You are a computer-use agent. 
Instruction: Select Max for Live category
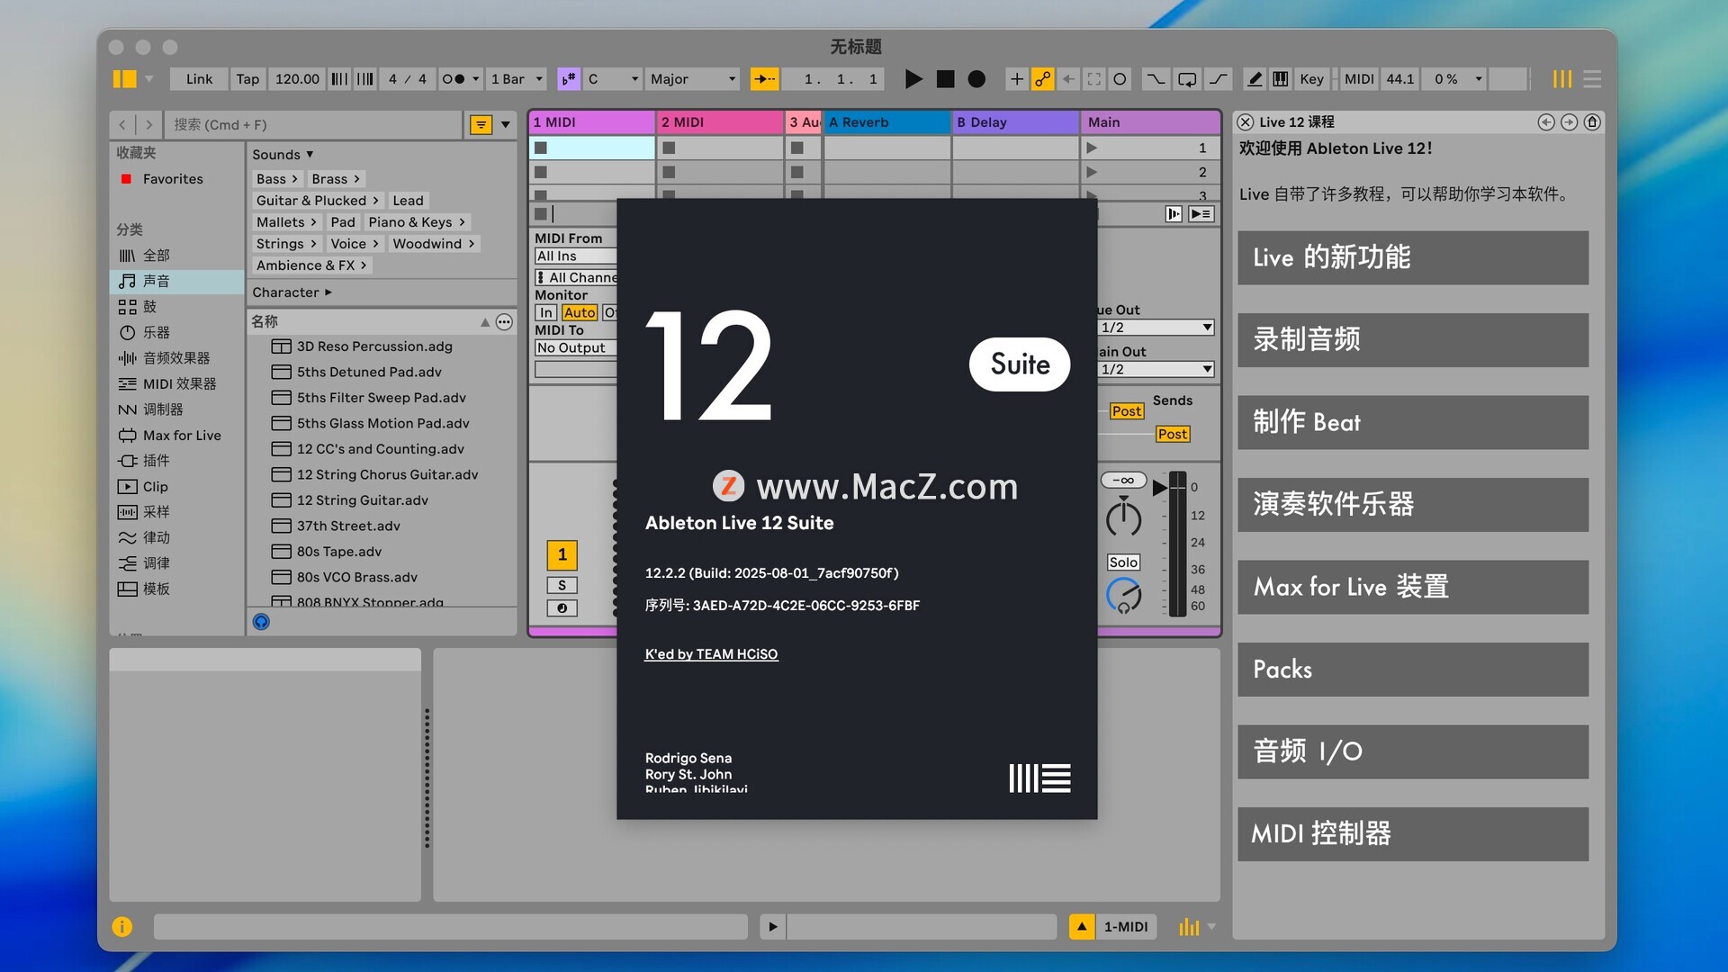pos(182,436)
